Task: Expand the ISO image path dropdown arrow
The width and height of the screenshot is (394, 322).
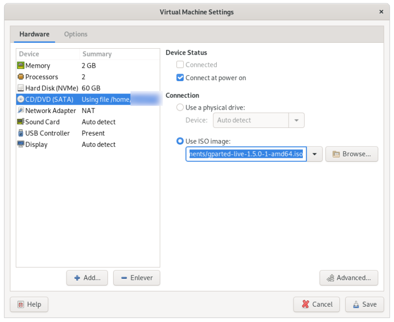Action: (x=314, y=154)
